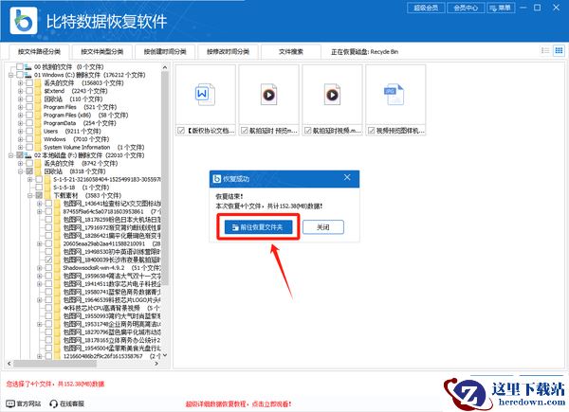
Task: Click the 前往恢复文件夹 button
Action: [x=258, y=227]
